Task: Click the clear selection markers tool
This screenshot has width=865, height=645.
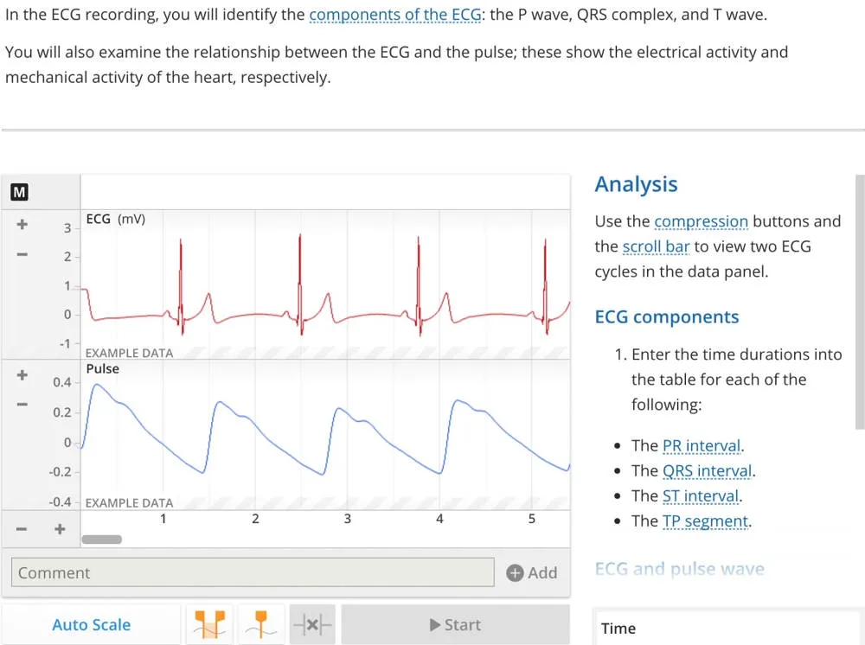Action: 313,624
